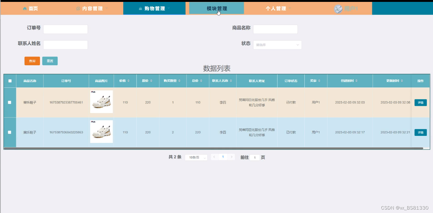Click the 订单状态 column header
The width and height of the screenshot is (433, 213).
click(291, 81)
